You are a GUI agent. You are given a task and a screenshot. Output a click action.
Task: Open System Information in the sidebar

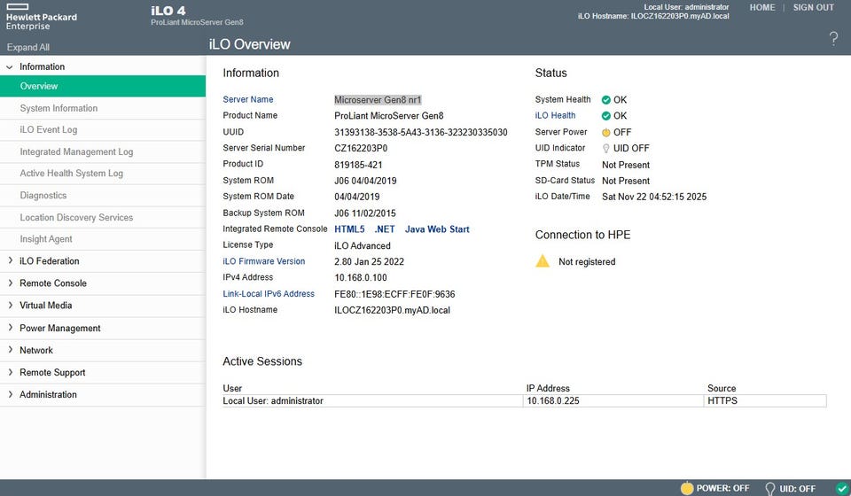(59, 108)
